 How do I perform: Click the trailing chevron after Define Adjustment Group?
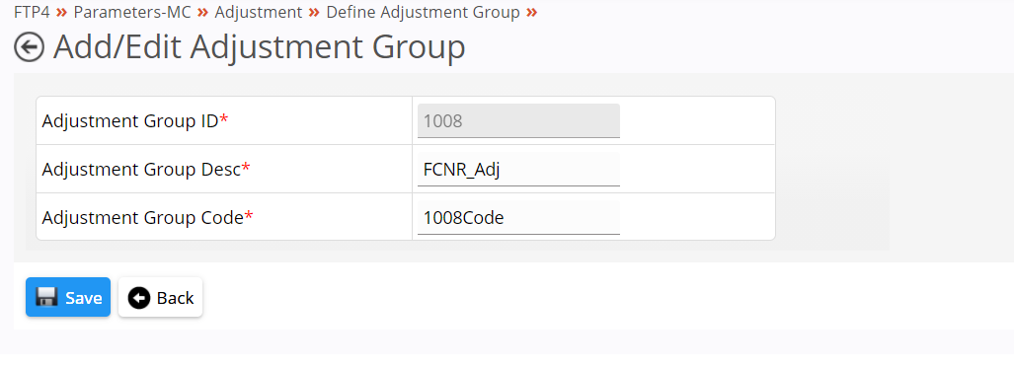(531, 12)
